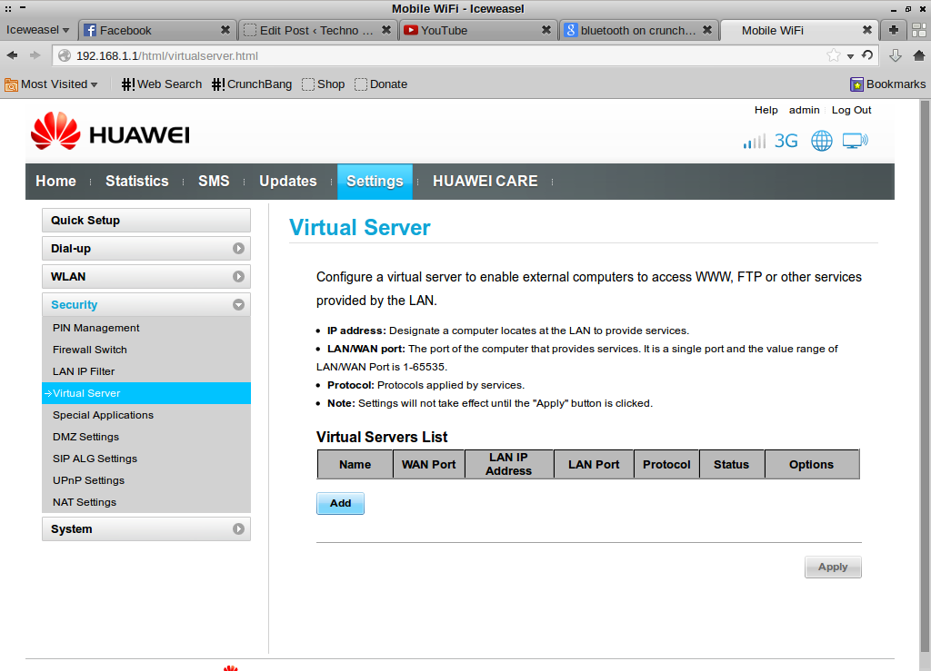The width and height of the screenshot is (931, 671).
Task: Open the downloads arrow icon
Action: click(895, 55)
